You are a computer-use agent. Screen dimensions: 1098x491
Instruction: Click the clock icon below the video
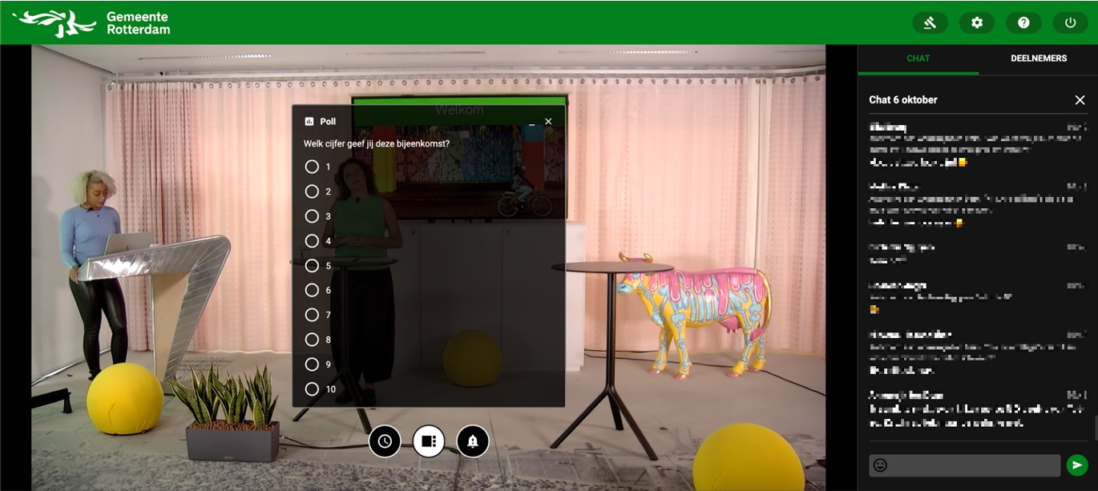(385, 441)
